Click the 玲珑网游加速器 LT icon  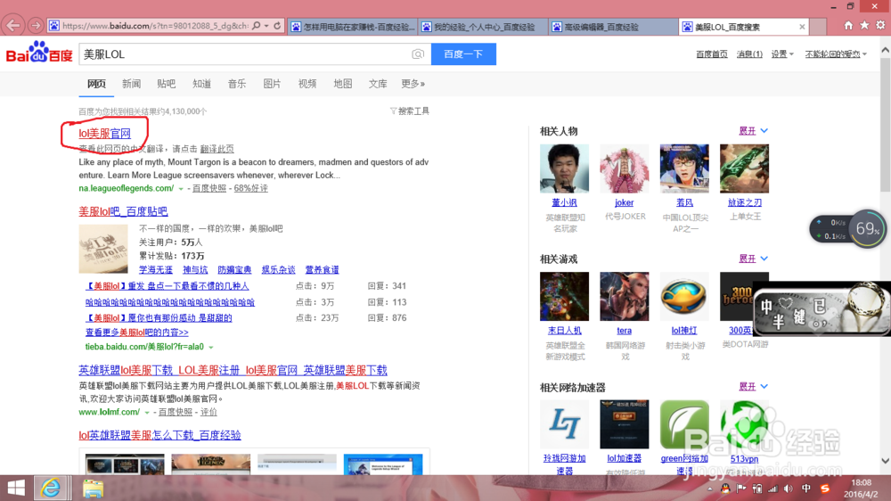pos(564,424)
